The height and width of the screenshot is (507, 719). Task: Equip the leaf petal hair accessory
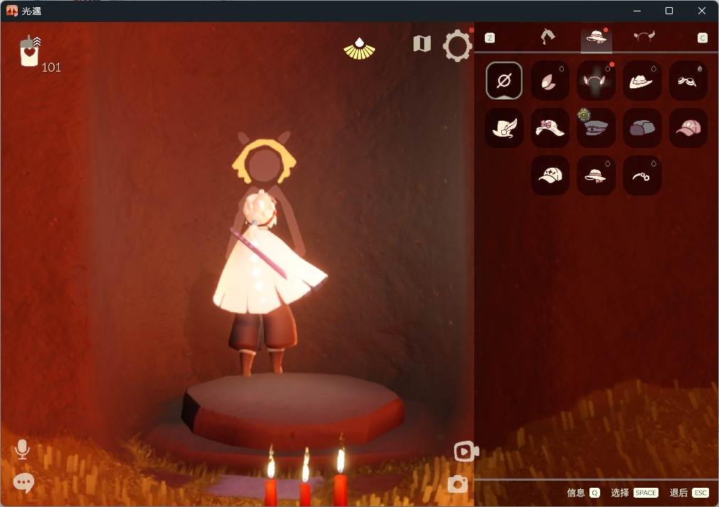coord(550,80)
